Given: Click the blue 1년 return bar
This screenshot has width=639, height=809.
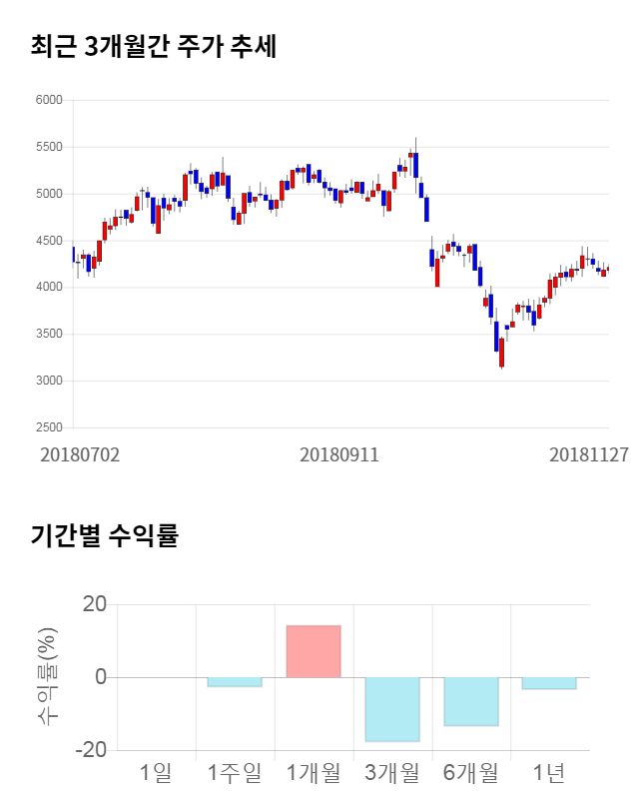Looking at the screenshot, I should tap(549, 683).
